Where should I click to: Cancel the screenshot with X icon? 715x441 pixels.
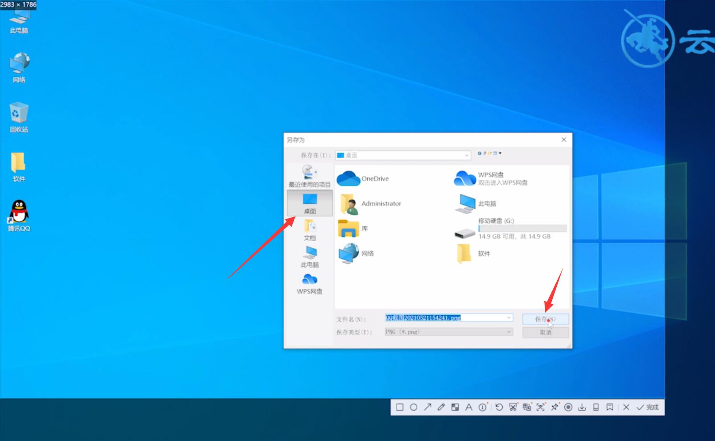click(x=626, y=407)
